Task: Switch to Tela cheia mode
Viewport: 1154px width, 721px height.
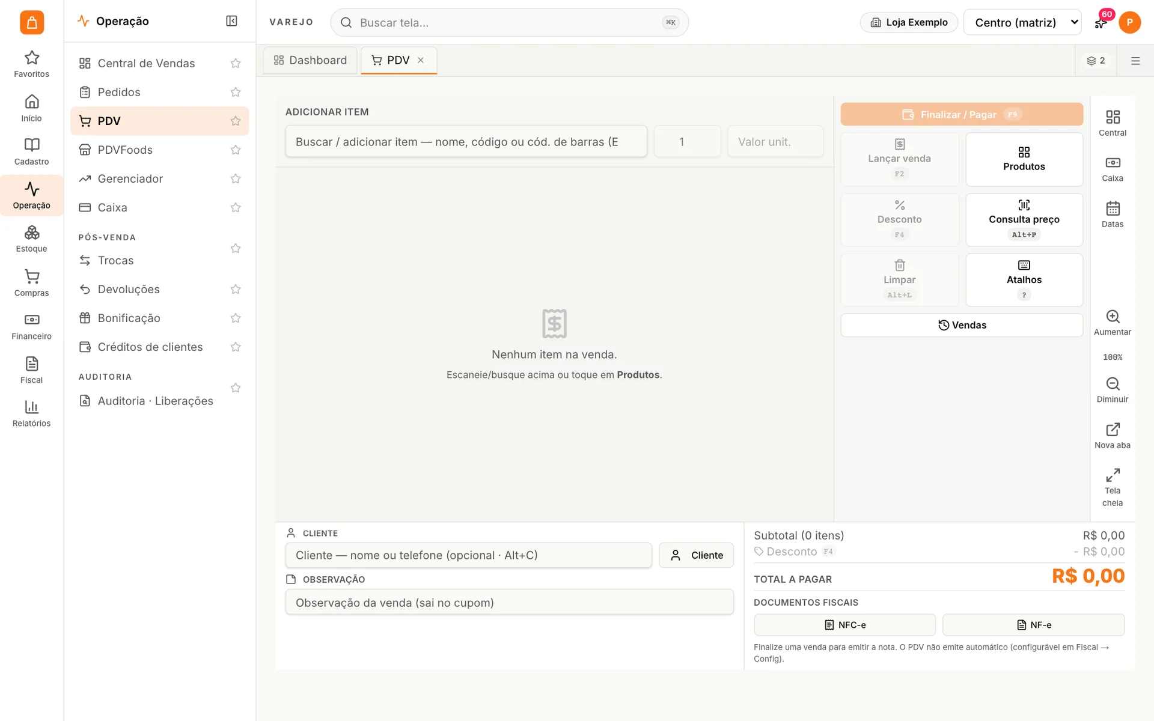Action: pos(1112,487)
